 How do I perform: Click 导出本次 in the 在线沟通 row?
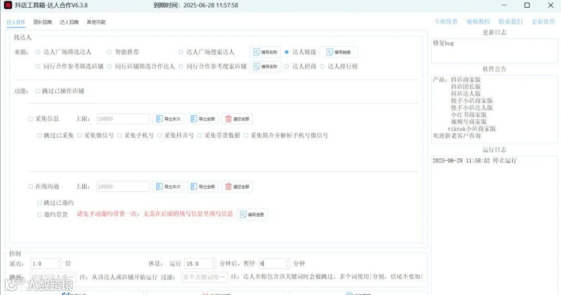[x=168, y=187]
